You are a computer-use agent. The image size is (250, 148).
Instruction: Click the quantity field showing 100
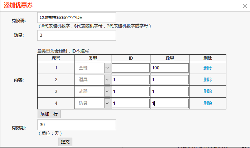pyautogui.click(x=170, y=68)
